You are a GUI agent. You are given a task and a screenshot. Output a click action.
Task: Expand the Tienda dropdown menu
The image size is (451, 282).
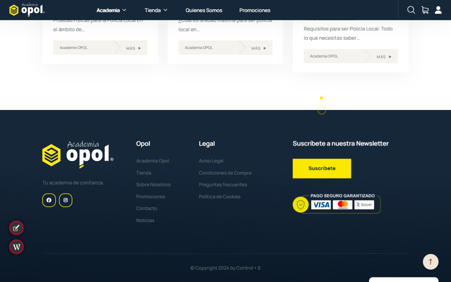point(156,10)
